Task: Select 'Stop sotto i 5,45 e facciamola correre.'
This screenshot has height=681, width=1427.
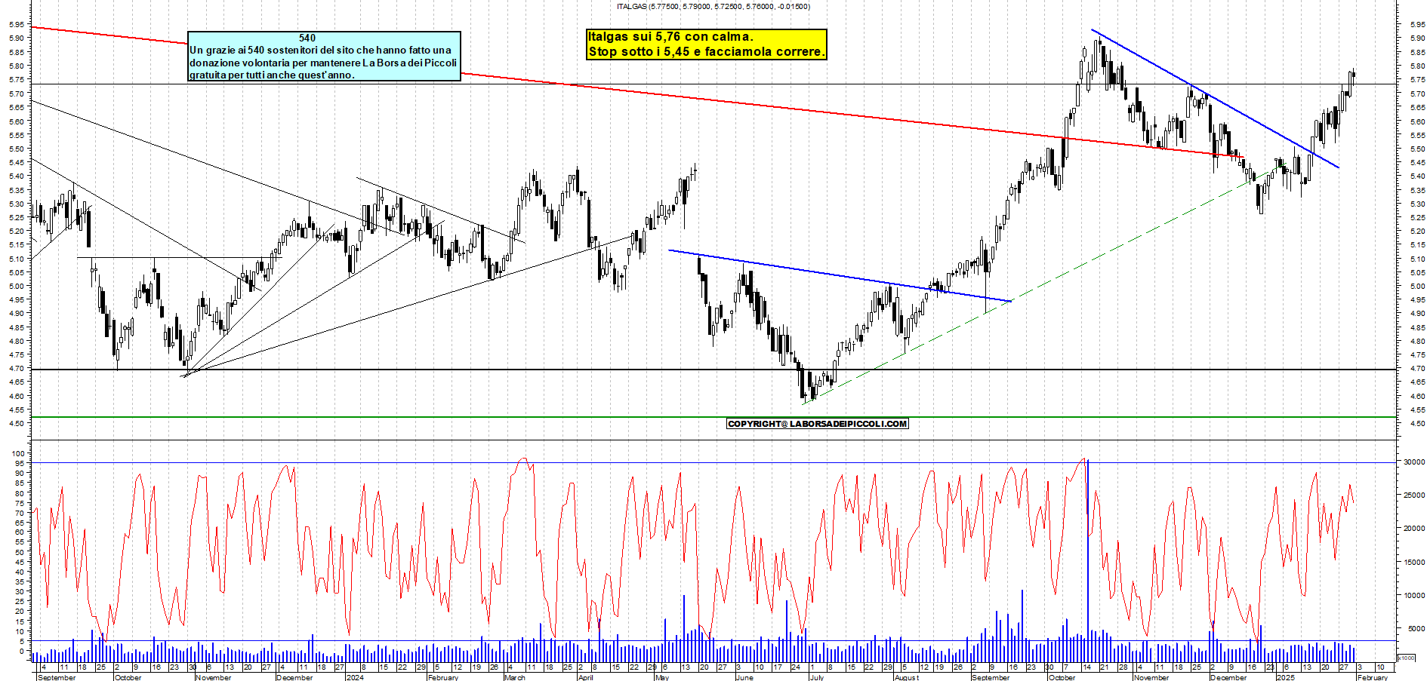Action: (707, 51)
